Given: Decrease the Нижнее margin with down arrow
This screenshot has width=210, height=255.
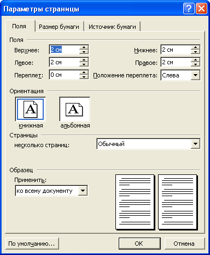Looking at the screenshot, I should [x=195, y=52].
